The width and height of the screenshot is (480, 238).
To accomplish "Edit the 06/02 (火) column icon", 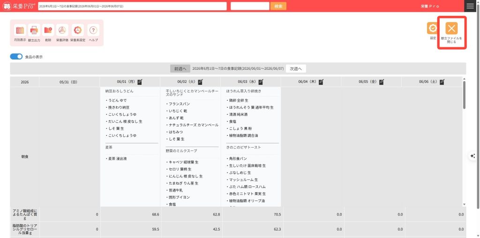I will [200, 82].
